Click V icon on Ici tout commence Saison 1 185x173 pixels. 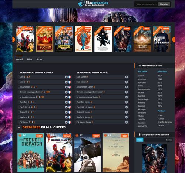127,97
